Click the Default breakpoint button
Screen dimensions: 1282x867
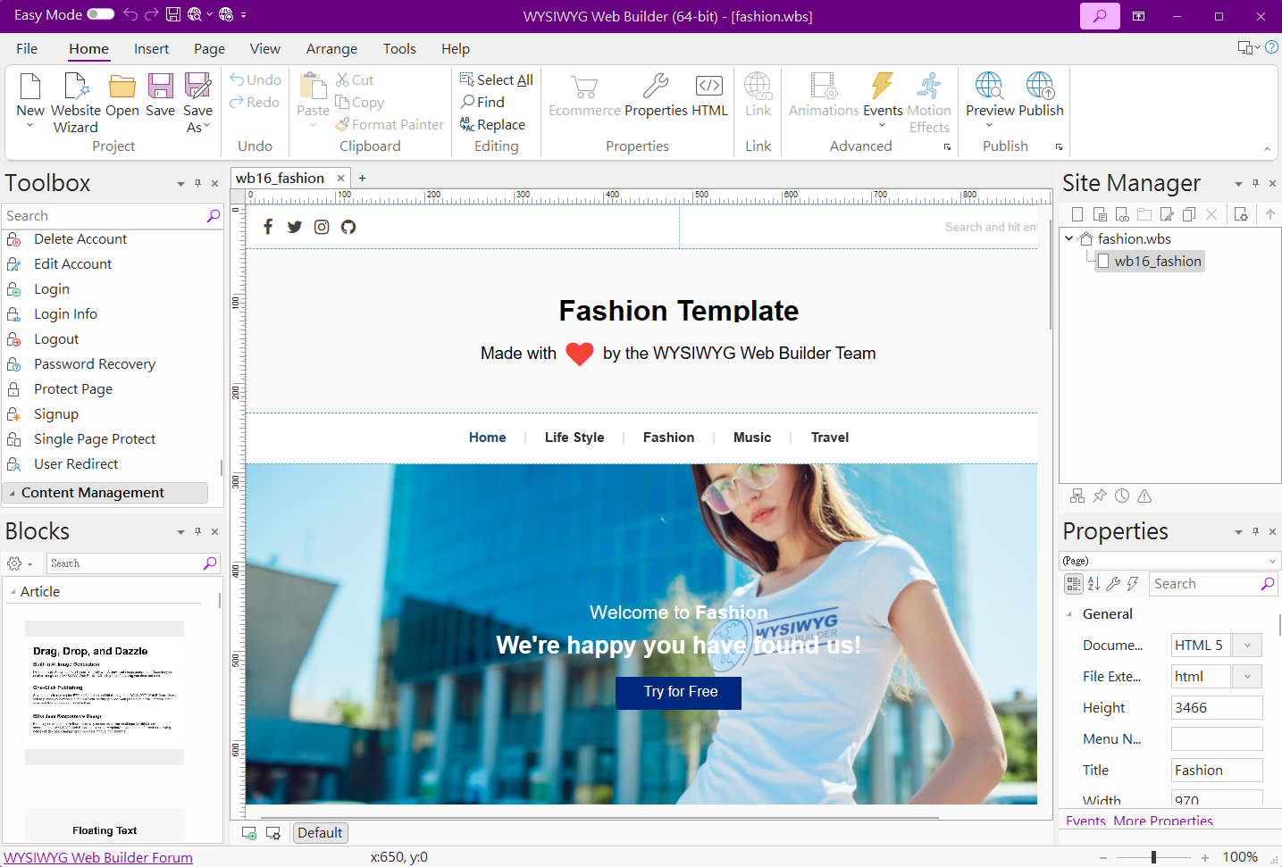[x=320, y=833]
